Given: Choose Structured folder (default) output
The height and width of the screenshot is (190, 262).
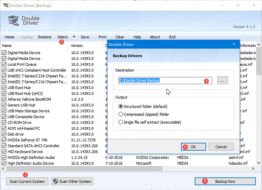Looking at the screenshot, I should (121, 106).
